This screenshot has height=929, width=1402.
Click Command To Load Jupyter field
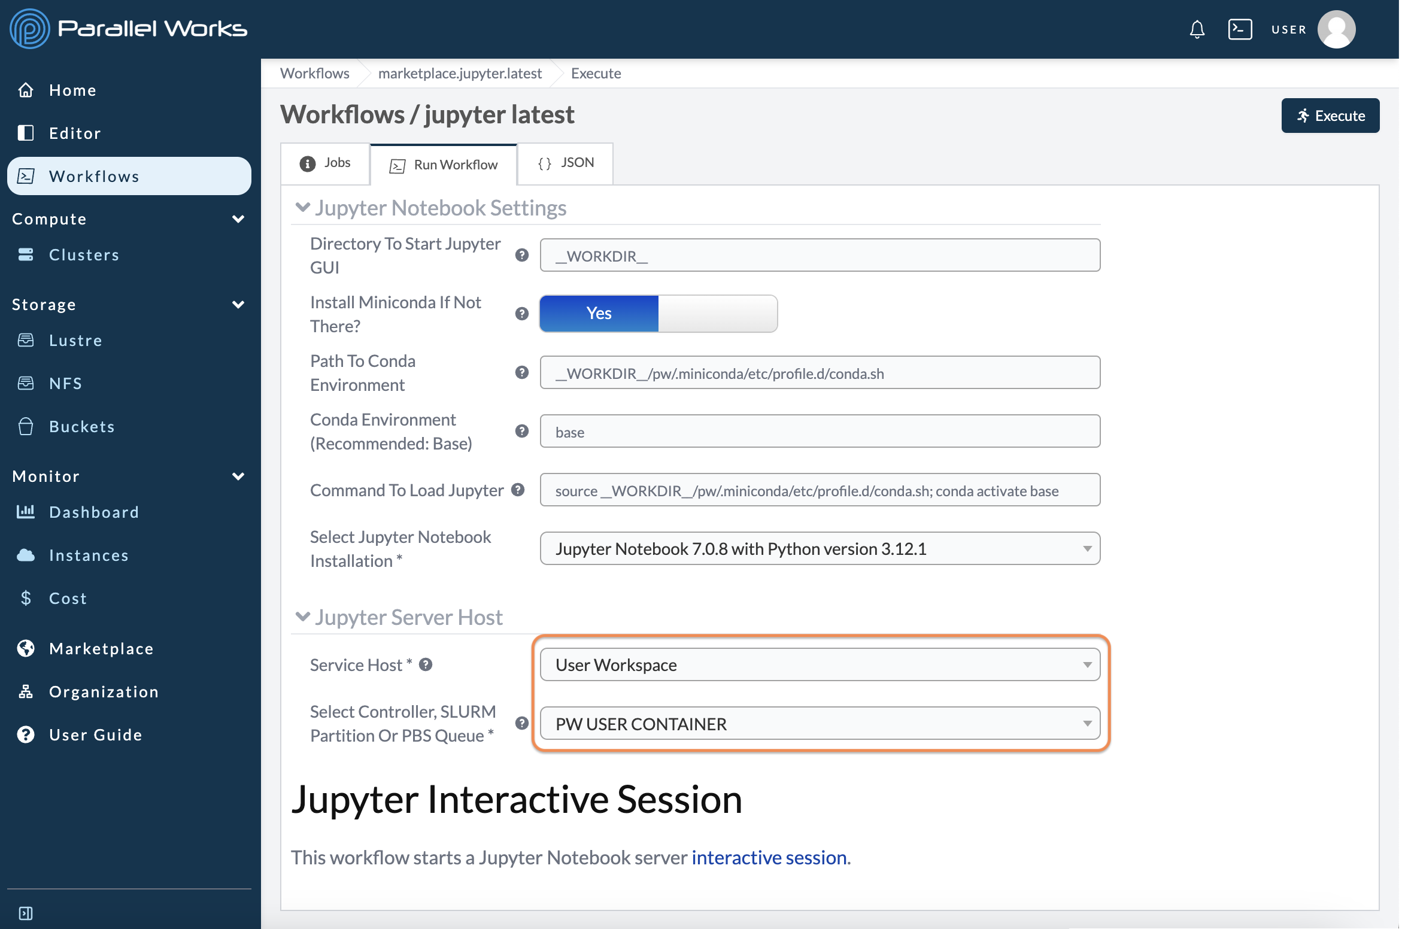coord(820,490)
